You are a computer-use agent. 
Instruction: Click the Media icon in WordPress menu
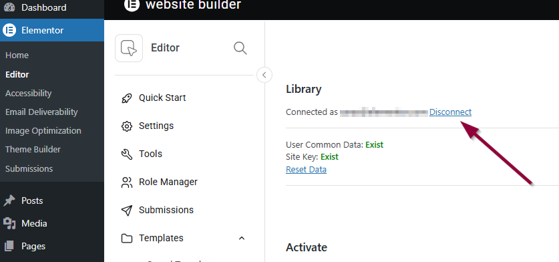(x=9, y=223)
